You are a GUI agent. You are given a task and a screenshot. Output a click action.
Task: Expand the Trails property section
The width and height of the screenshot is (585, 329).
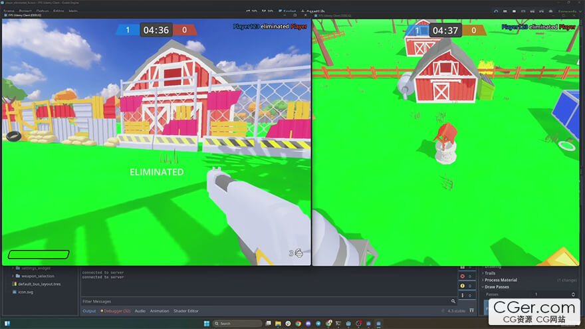coord(489,273)
